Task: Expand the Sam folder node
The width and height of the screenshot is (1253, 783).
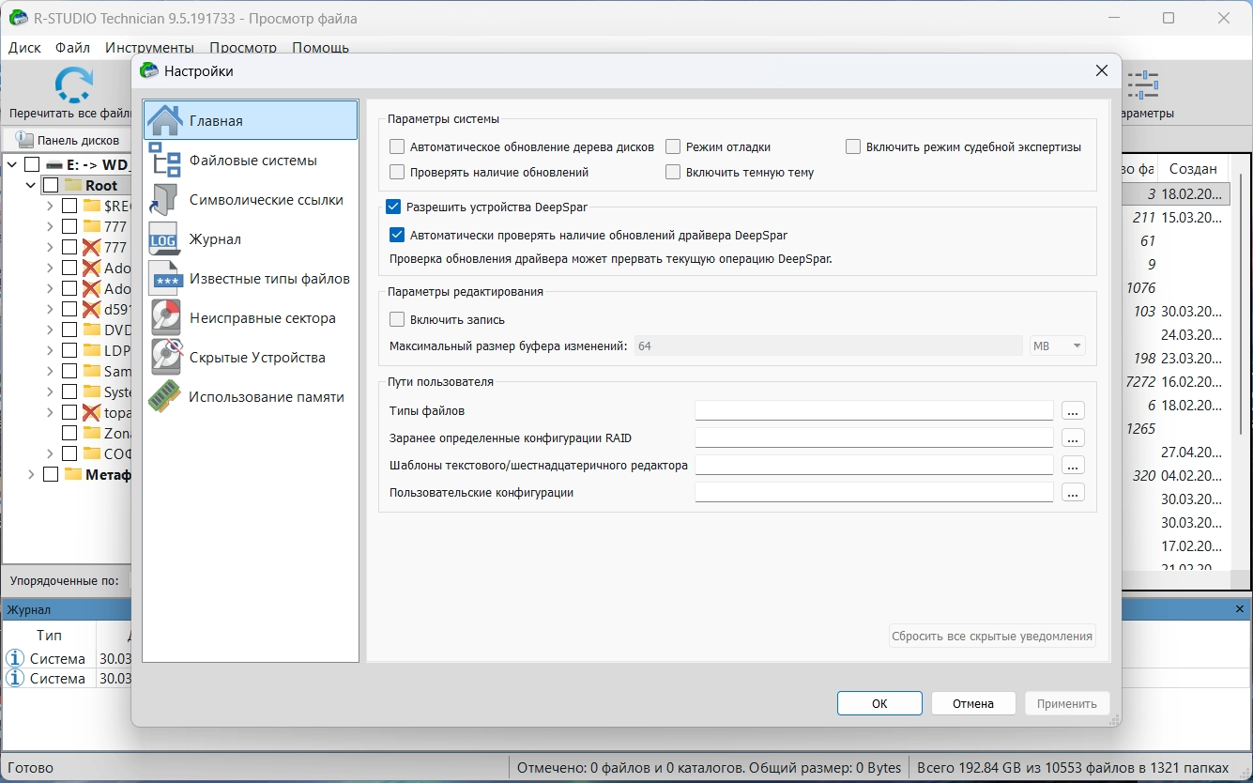Action: click(x=50, y=371)
